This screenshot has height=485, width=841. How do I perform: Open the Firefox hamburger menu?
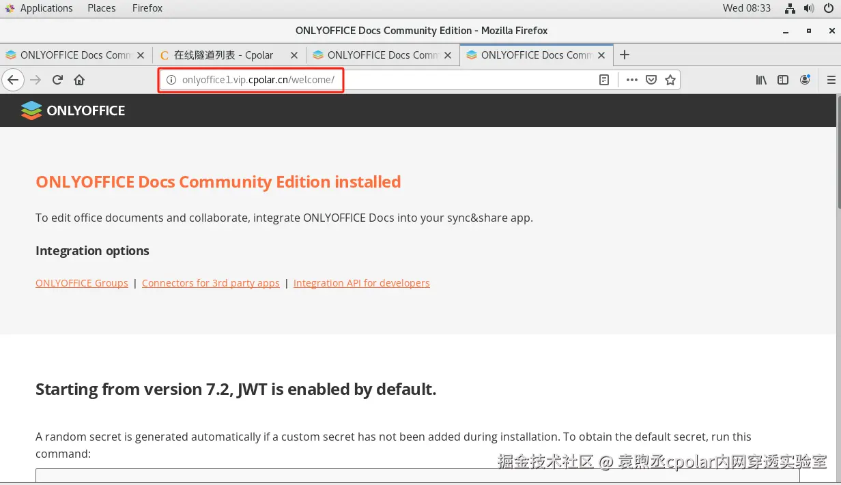[x=831, y=80]
